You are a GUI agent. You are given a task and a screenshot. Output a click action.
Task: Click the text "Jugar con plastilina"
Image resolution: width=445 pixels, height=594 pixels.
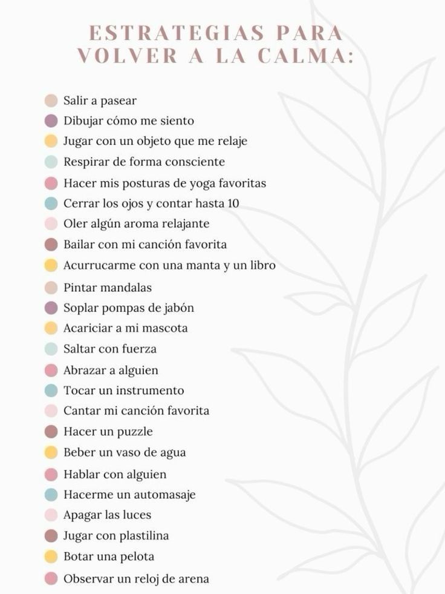(116, 536)
